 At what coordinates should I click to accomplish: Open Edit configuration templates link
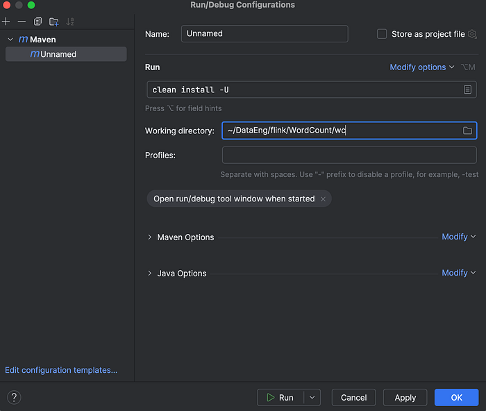61,370
